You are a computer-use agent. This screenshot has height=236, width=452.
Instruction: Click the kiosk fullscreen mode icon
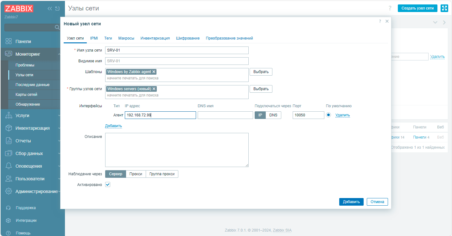pyautogui.click(x=444, y=8)
